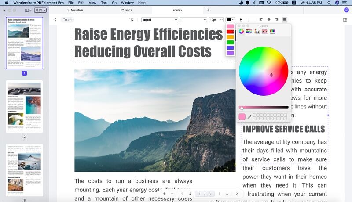Open the File menu
Image resolution: width=352 pixels, height=202 pixels.
click(x=71, y=3)
